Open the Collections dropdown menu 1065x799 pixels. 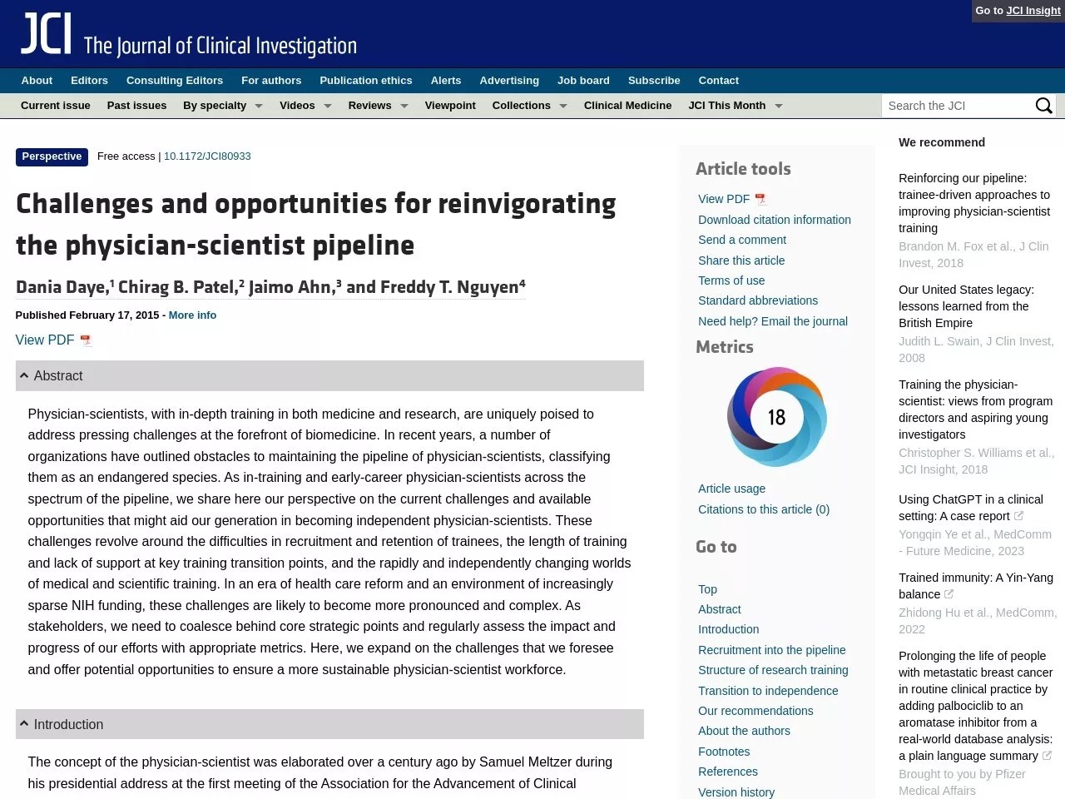point(529,106)
